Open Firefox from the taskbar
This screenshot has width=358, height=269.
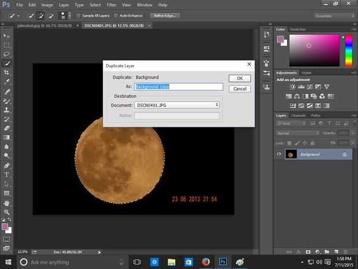pos(206,262)
